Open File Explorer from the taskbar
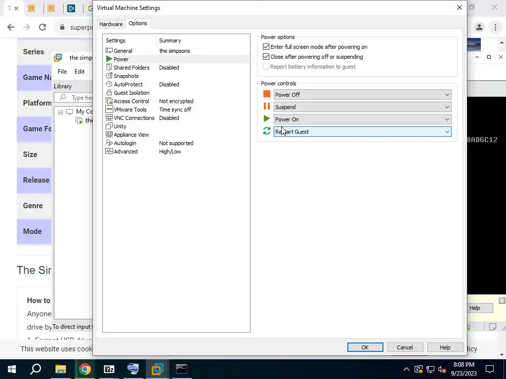Viewport: 506px width, 379px height. 60,369
